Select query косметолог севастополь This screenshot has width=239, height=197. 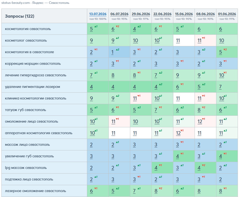point(26,41)
